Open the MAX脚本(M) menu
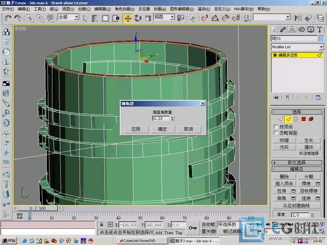 pos(243,9)
